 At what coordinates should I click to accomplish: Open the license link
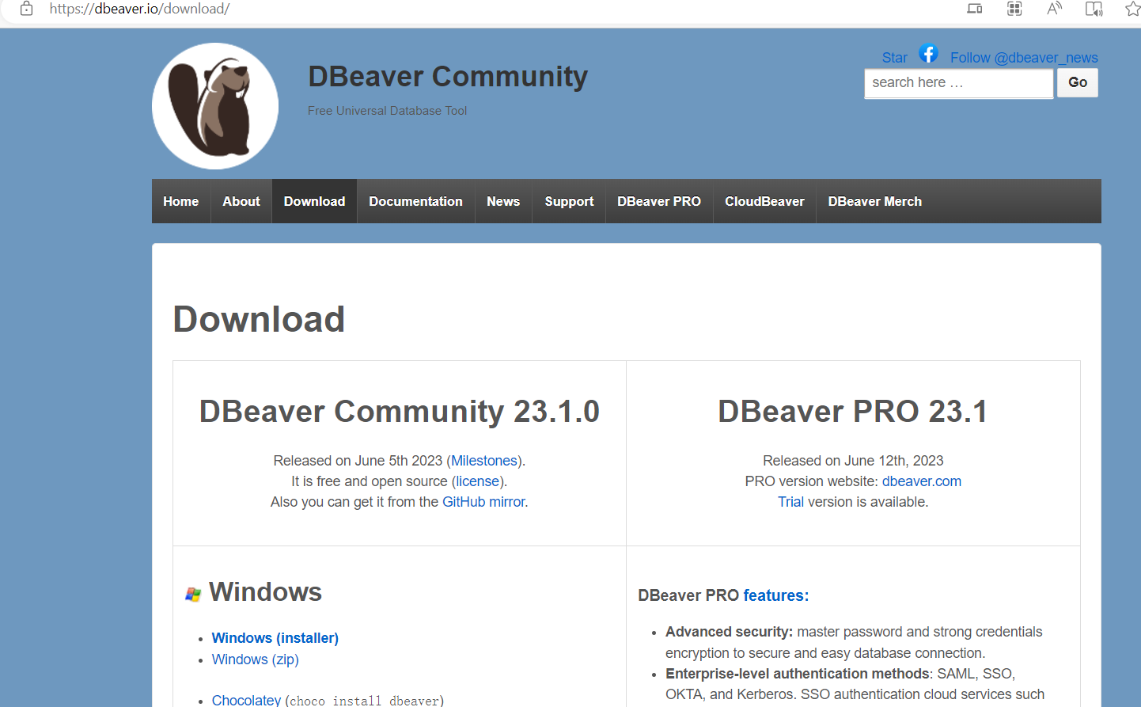tap(478, 481)
